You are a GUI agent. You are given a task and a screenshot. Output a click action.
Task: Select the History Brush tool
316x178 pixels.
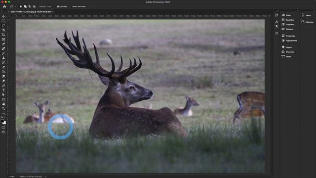click(x=3, y=63)
